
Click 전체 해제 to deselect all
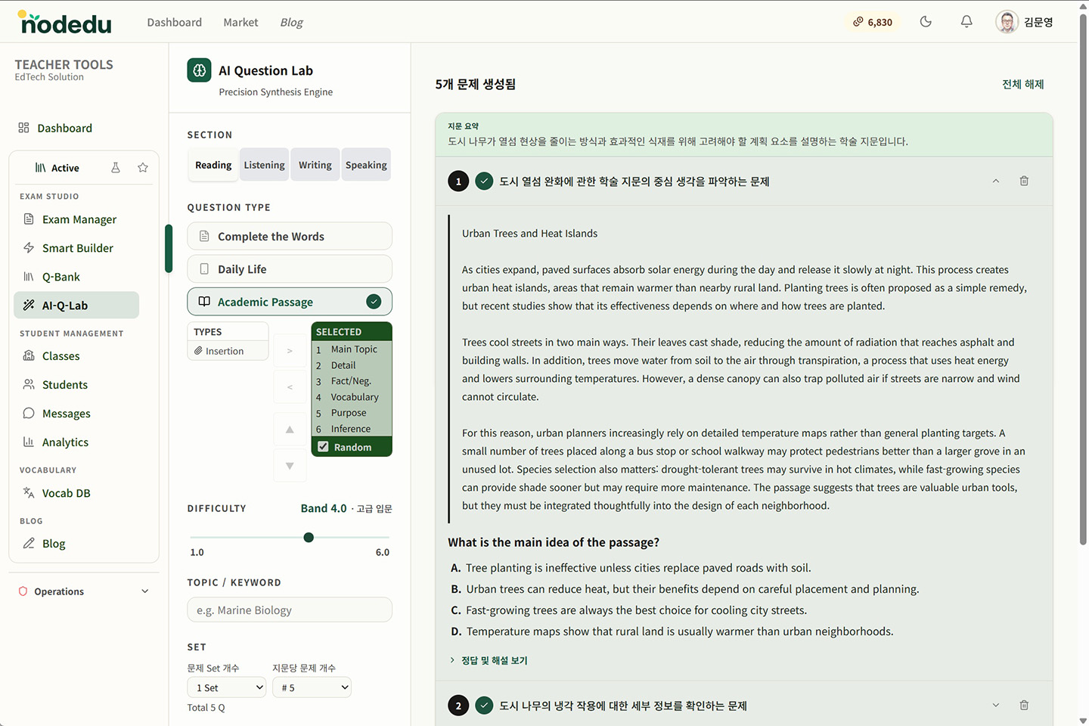pyautogui.click(x=1022, y=84)
